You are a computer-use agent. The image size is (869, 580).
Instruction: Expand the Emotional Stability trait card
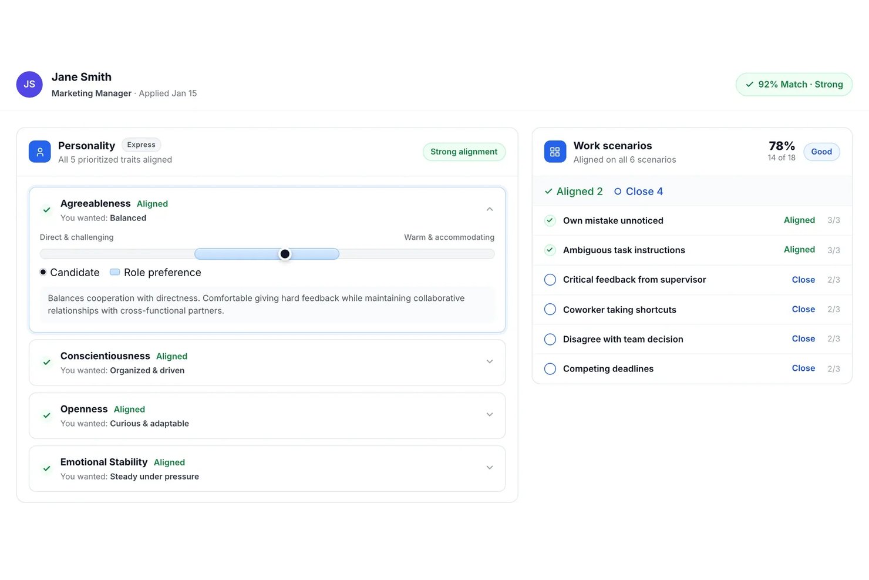click(x=490, y=468)
